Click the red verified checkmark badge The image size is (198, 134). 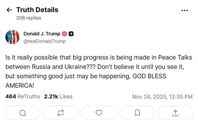point(65,34)
